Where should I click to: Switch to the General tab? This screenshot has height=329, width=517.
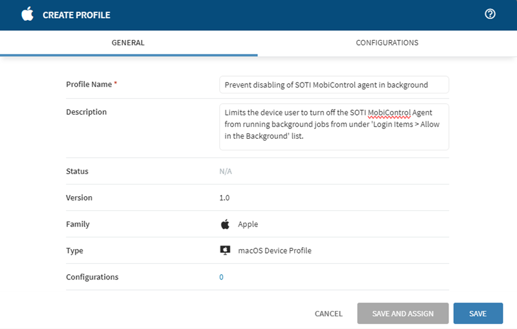point(128,43)
